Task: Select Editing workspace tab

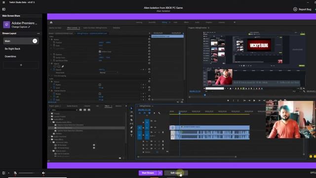Action: click(164, 22)
